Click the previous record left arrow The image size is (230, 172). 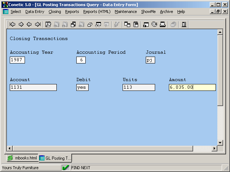click(29, 25)
